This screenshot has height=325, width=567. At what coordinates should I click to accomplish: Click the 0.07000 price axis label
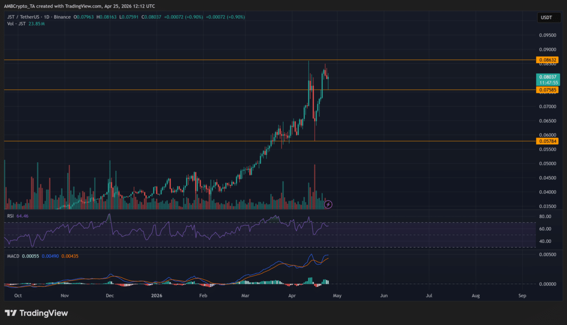(547, 107)
